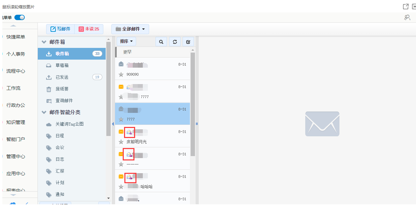Click the 收件箱 inbox tray icon
This screenshot has height=211, width=416.
tap(49, 54)
